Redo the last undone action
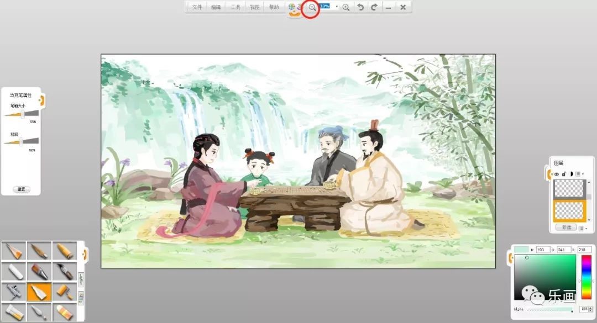Screen dimensions: 597x323 (x=374, y=8)
